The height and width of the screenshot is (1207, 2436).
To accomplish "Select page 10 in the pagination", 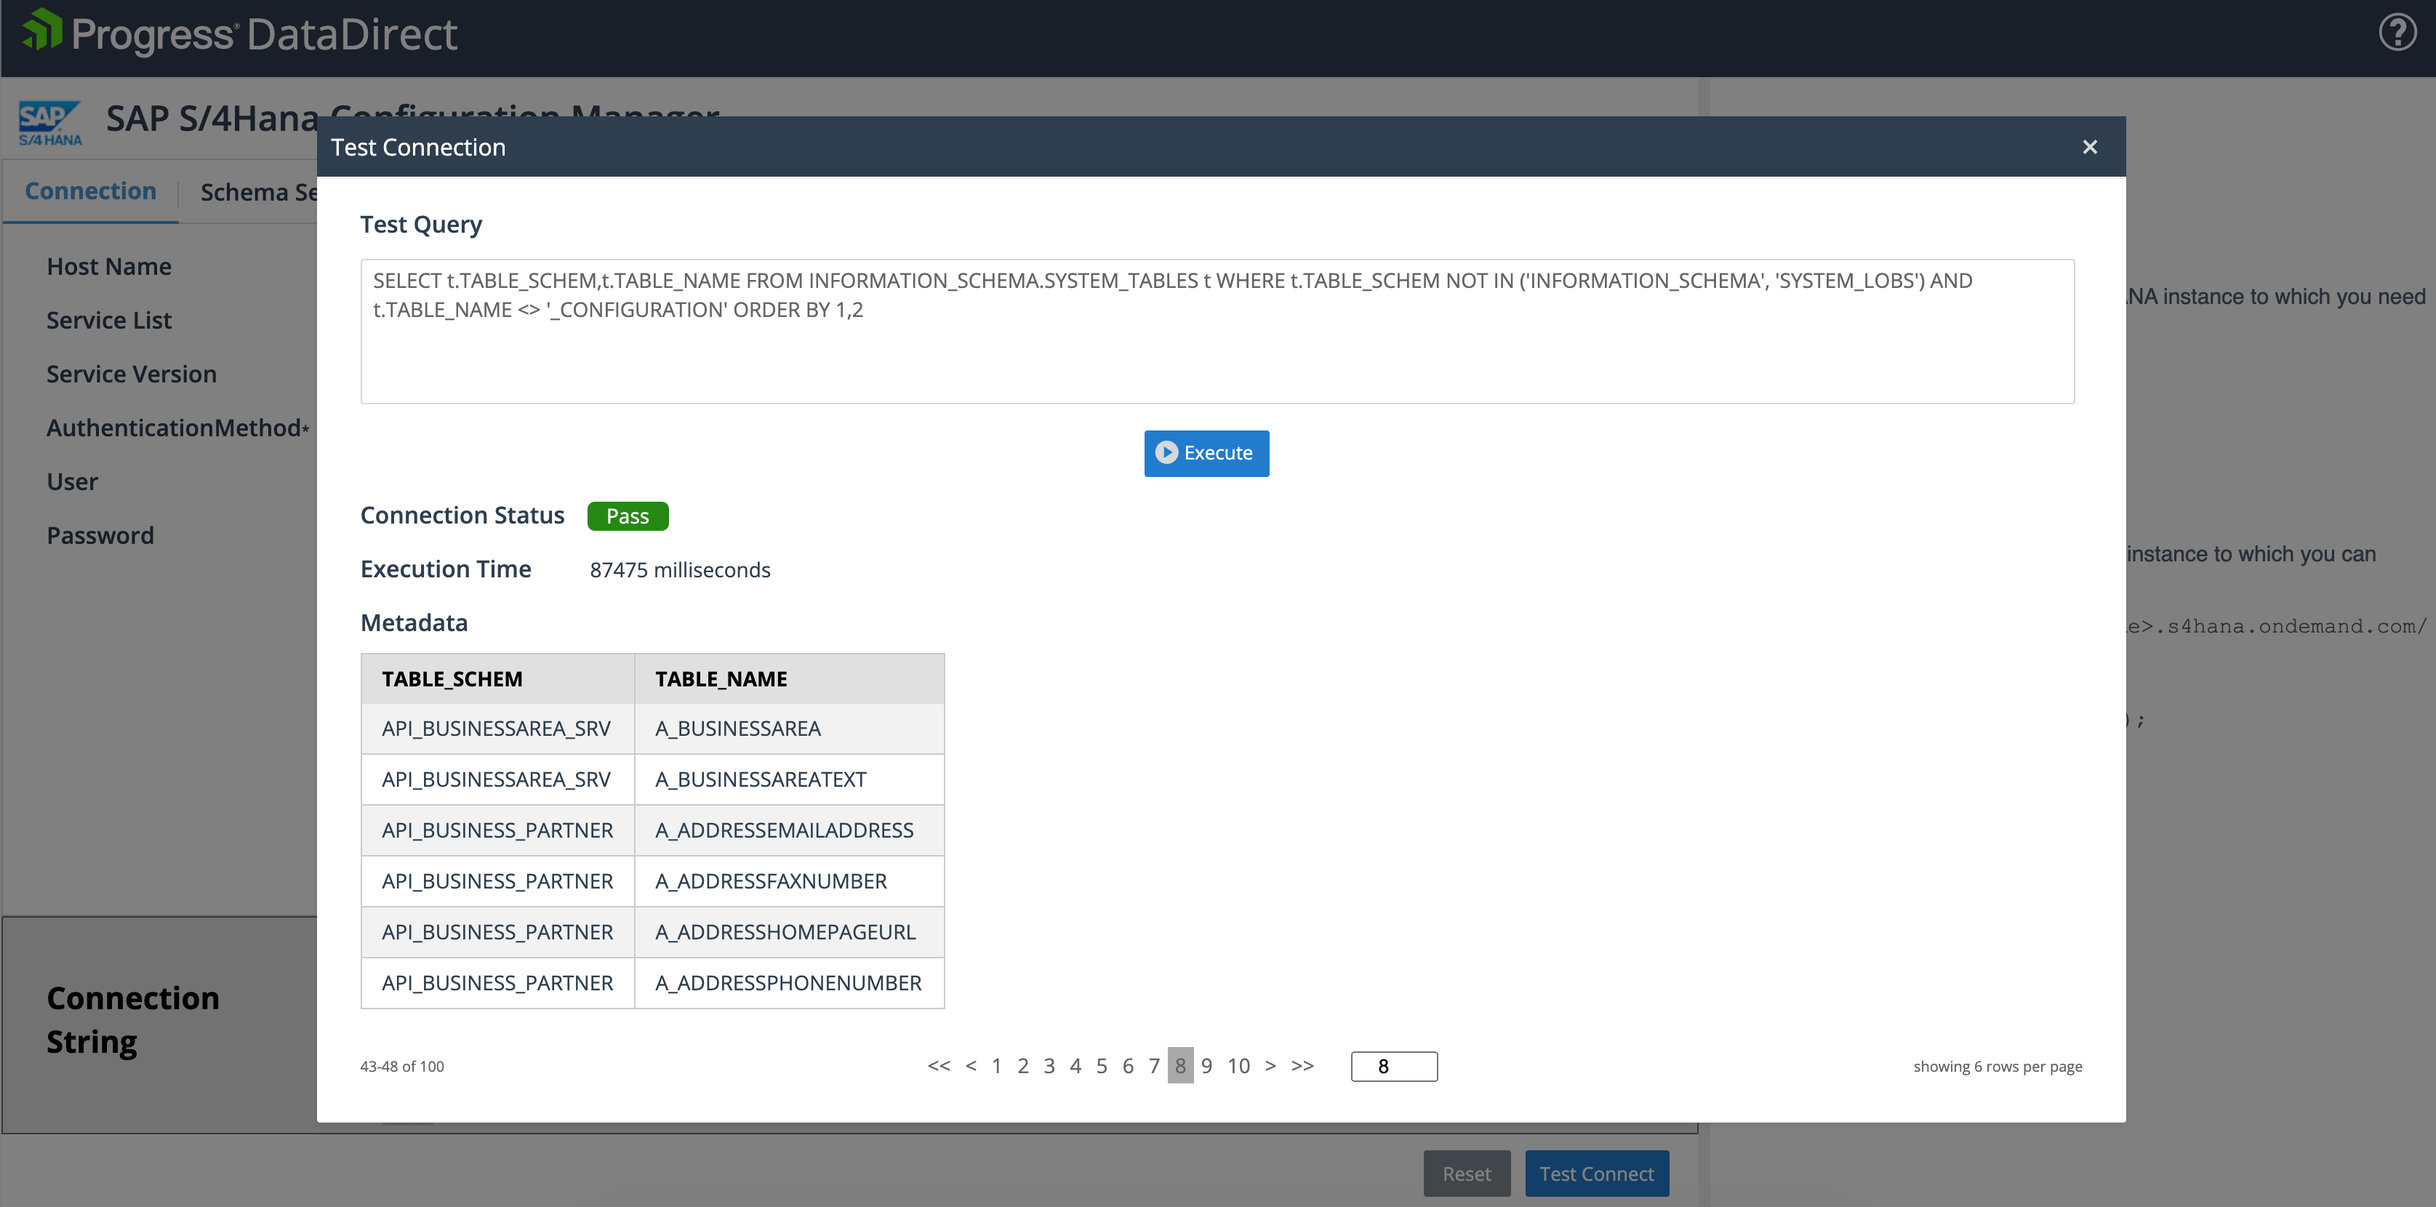I will pyautogui.click(x=1239, y=1065).
